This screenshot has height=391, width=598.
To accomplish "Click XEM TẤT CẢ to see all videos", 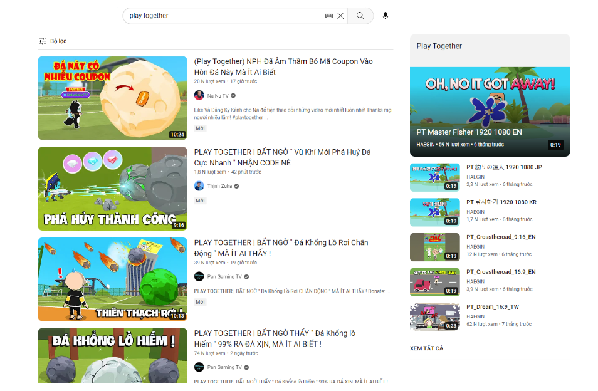I will tap(426, 348).
